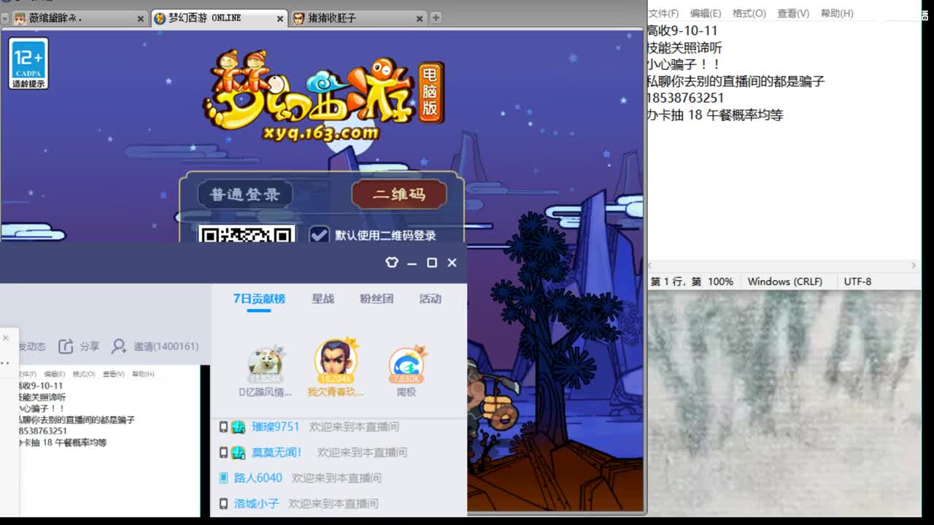Click the favicon of the 梦幻西游 ONLINE tab
The height and width of the screenshot is (525, 934).
(x=160, y=18)
